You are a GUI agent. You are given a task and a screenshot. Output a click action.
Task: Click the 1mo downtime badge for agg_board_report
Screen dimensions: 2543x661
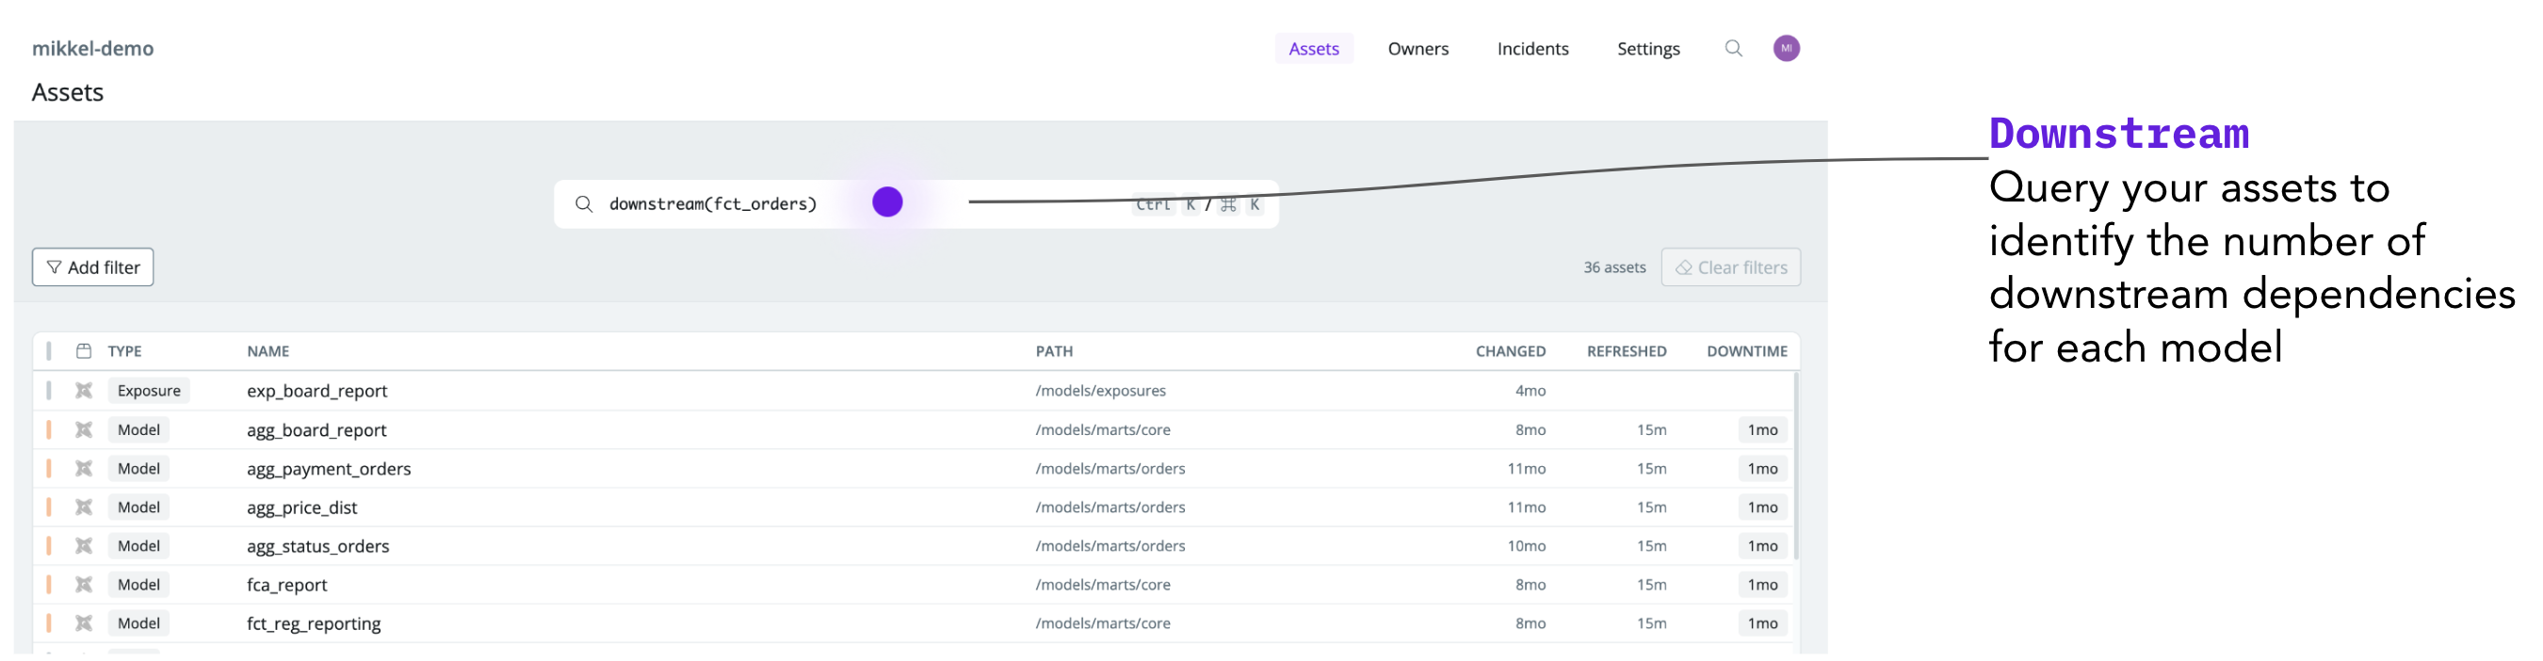click(x=1762, y=430)
